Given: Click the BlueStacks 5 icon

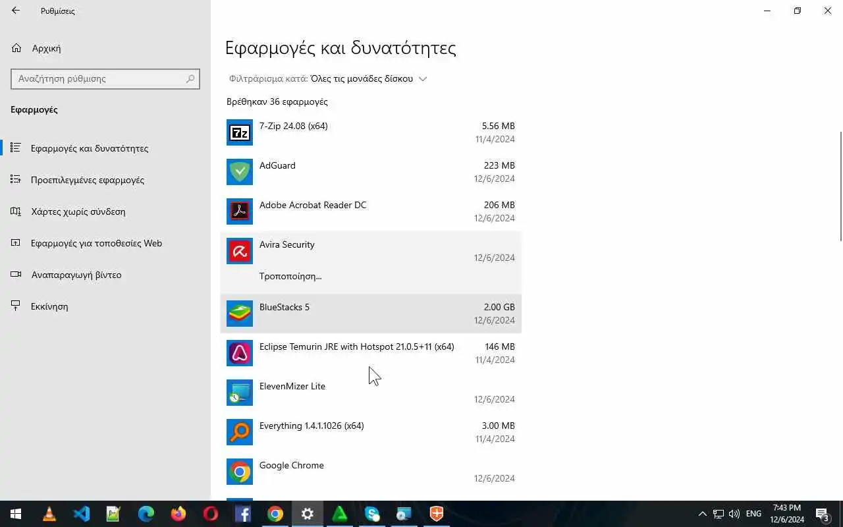Looking at the screenshot, I should coord(240,314).
